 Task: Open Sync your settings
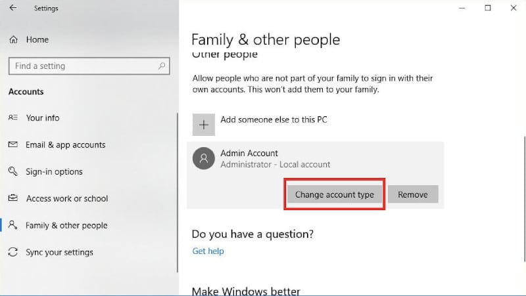pyautogui.click(x=59, y=252)
